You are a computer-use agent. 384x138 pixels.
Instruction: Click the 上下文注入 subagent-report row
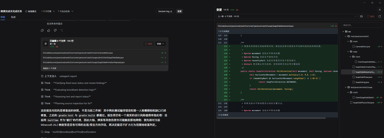pyautogui.click(x=58, y=76)
